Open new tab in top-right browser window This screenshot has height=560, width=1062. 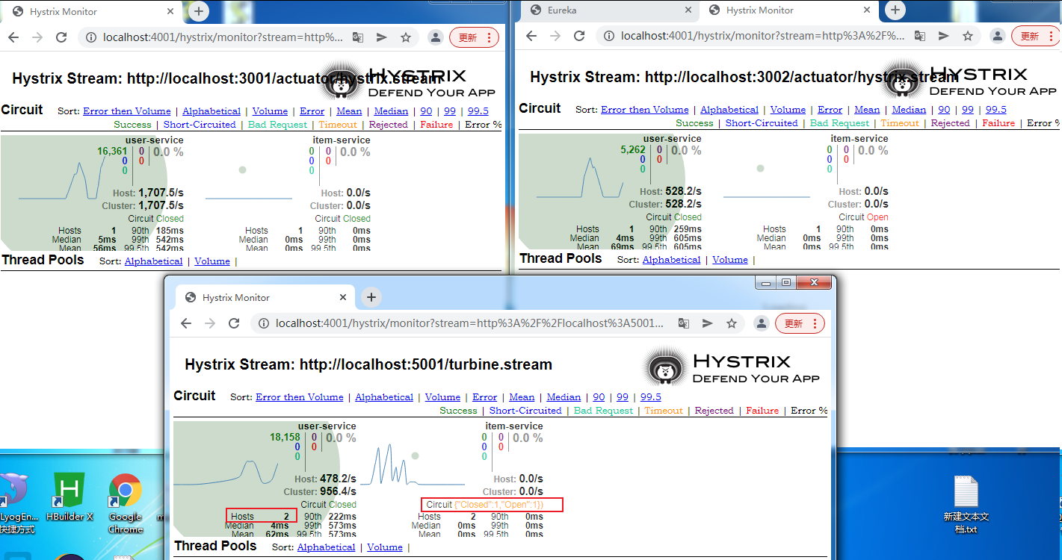coord(895,10)
